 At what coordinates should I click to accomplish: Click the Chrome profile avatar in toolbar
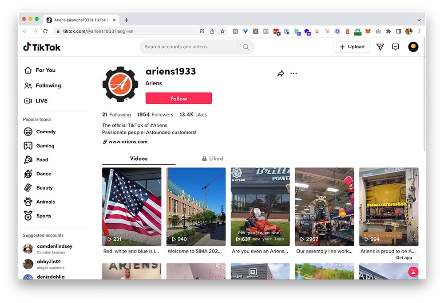(x=408, y=31)
